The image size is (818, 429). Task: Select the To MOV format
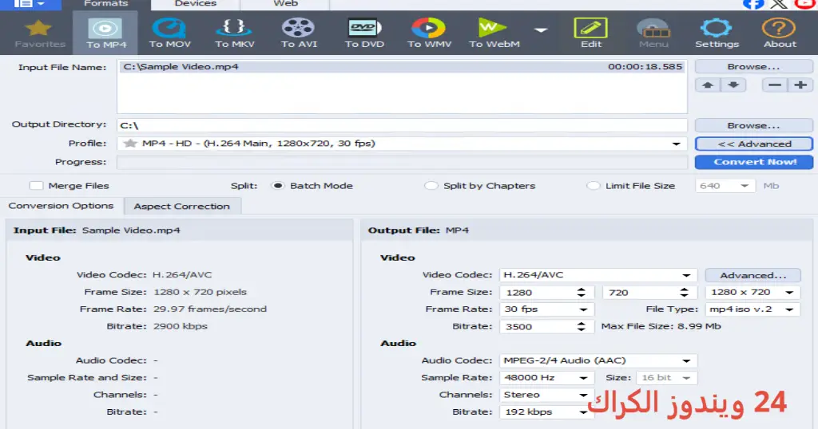[x=169, y=33]
